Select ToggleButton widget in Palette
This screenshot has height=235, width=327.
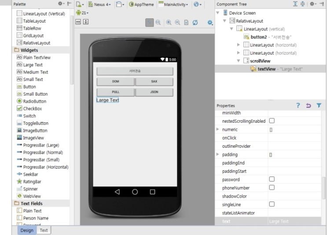point(33,123)
